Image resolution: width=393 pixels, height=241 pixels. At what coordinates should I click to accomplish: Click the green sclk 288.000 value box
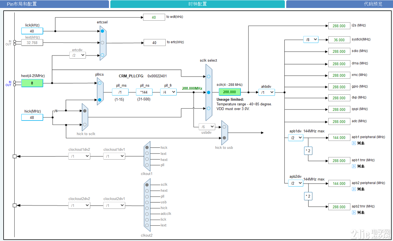pyautogui.click(x=230, y=92)
